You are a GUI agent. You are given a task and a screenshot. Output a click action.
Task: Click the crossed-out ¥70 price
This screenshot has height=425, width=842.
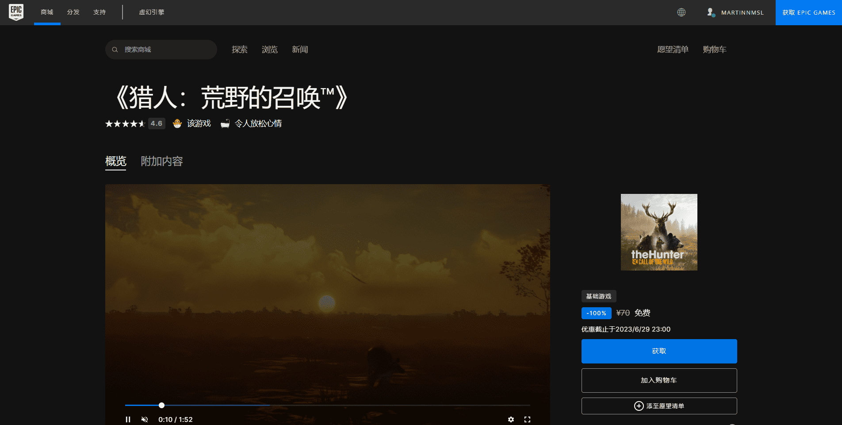(623, 313)
